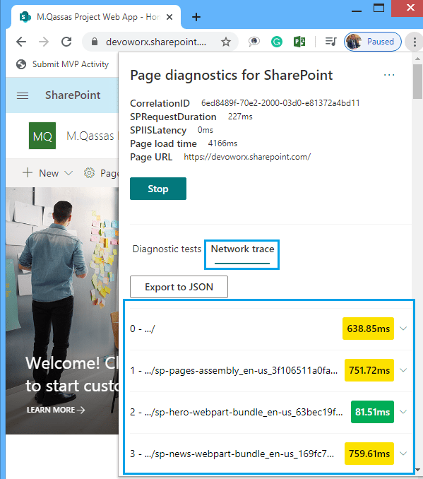Image resolution: width=423 pixels, height=479 pixels.
Task: Click the 4166ms page load time value
Action: [x=222, y=143]
